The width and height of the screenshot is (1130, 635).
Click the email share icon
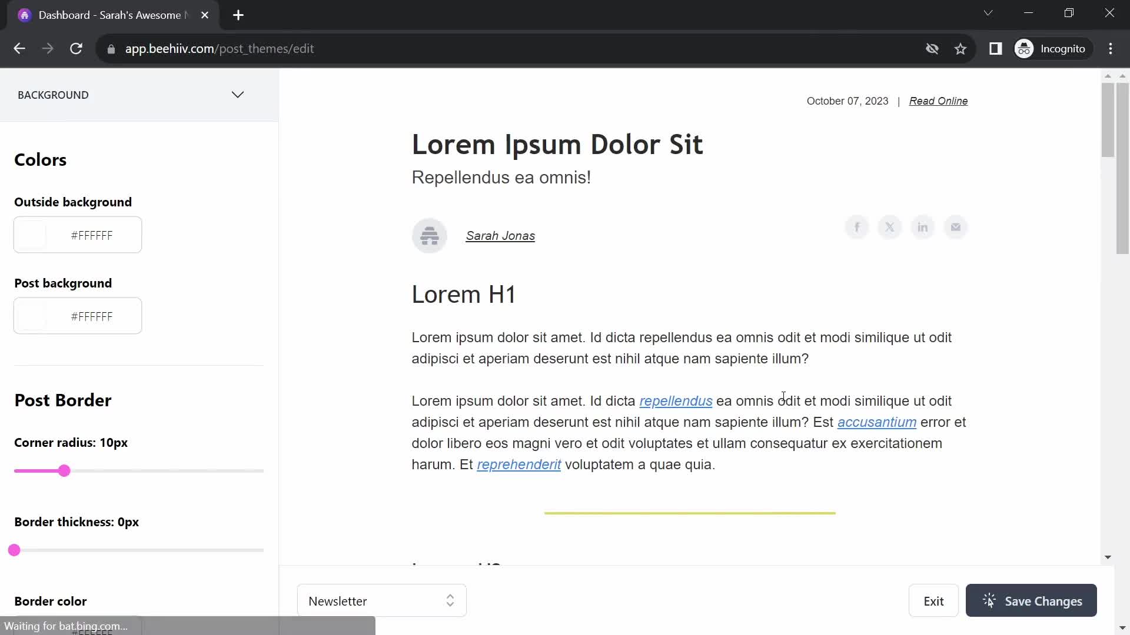(x=956, y=227)
